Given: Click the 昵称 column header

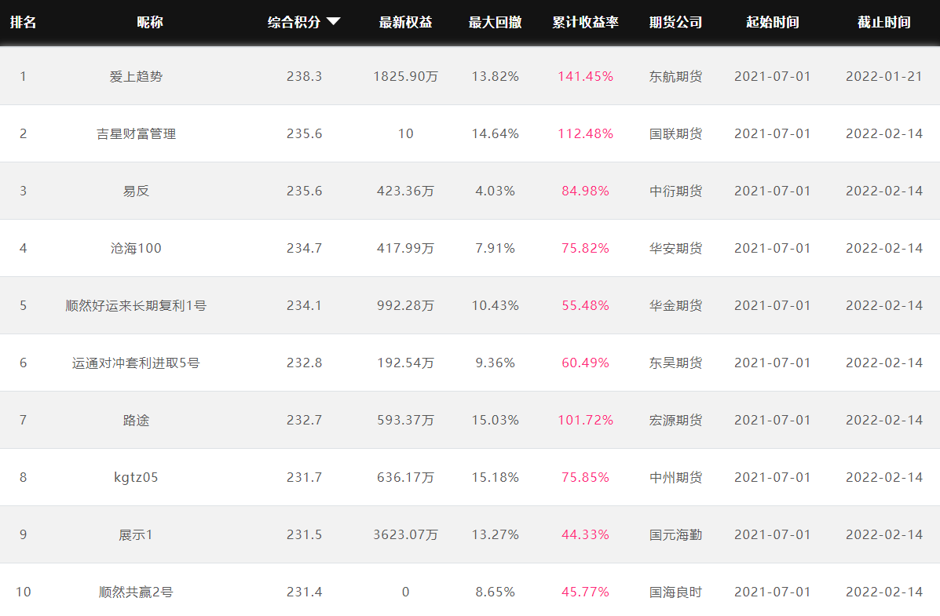Looking at the screenshot, I should point(150,22).
